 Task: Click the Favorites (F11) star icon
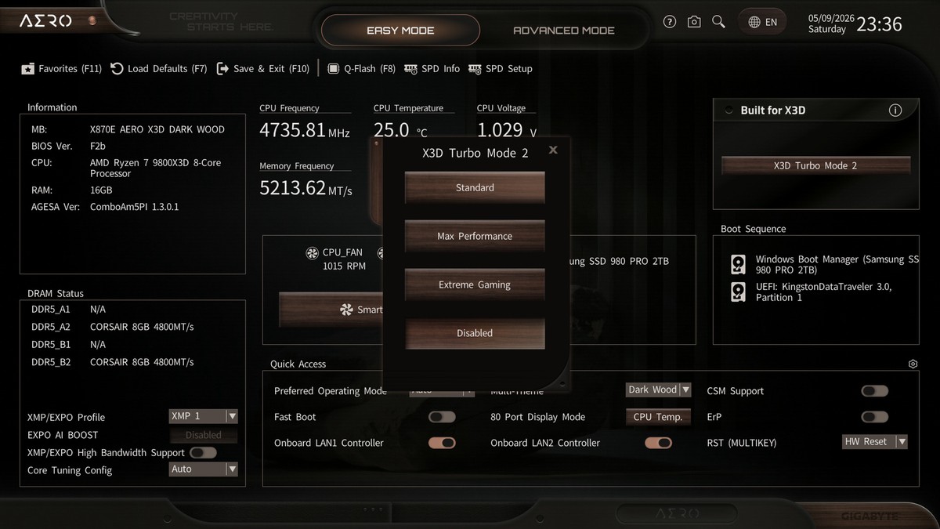coord(28,69)
